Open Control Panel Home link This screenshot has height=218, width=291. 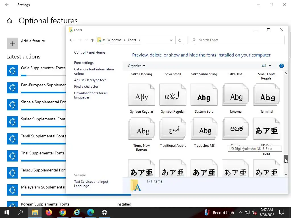90,53
